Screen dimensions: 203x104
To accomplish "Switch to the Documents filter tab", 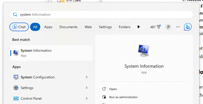I will 68,27.
